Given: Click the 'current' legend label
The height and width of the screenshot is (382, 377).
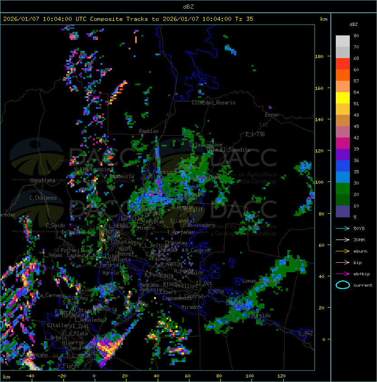Looking at the screenshot, I should [x=363, y=285].
